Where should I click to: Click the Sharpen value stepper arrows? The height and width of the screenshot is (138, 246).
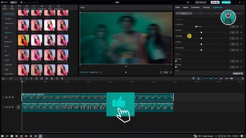tap(238, 61)
